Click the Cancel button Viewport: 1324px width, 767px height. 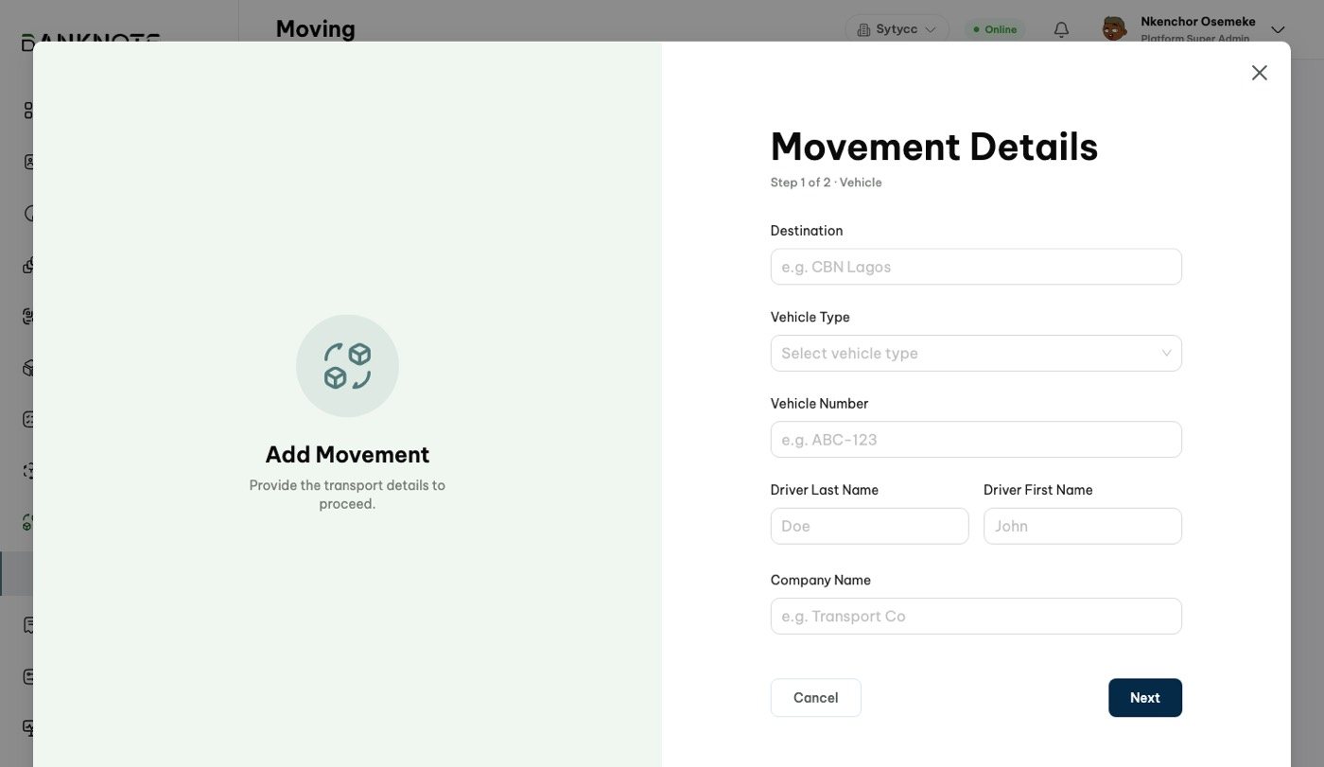click(815, 697)
